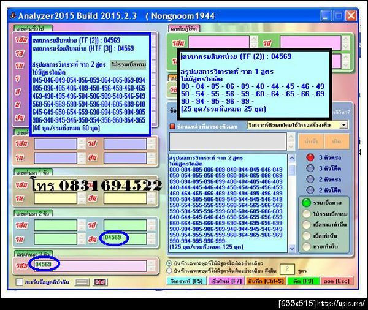Switch language using the UK flag icon
The width and height of the screenshot is (368, 310).
(100, 282)
